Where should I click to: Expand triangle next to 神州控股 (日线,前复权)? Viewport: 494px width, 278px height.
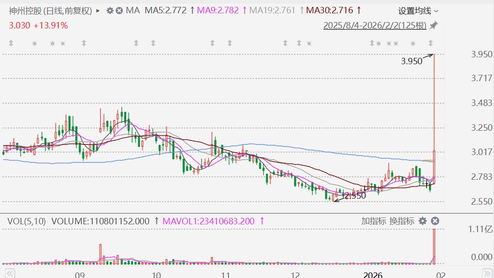point(98,10)
